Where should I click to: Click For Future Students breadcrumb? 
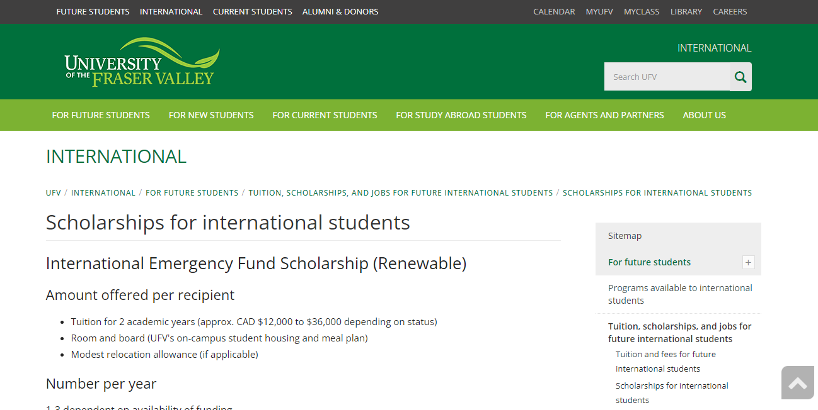192,193
